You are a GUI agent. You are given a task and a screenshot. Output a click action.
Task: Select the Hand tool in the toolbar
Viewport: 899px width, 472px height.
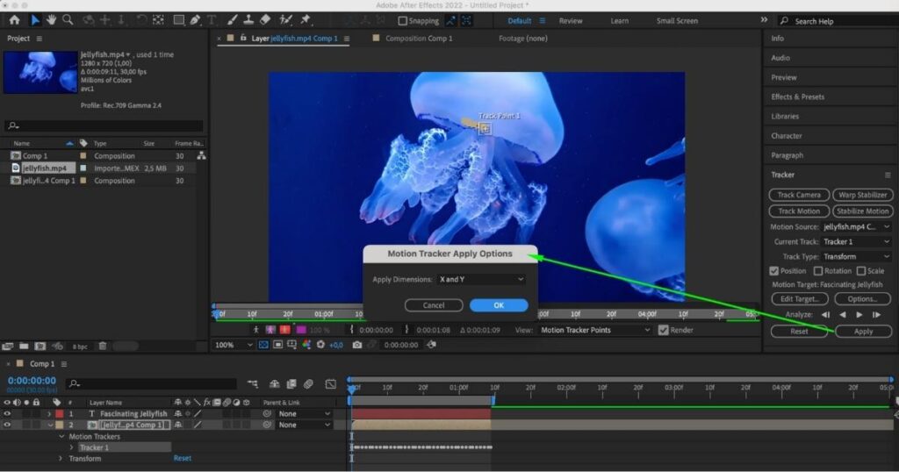tap(51, 20)
